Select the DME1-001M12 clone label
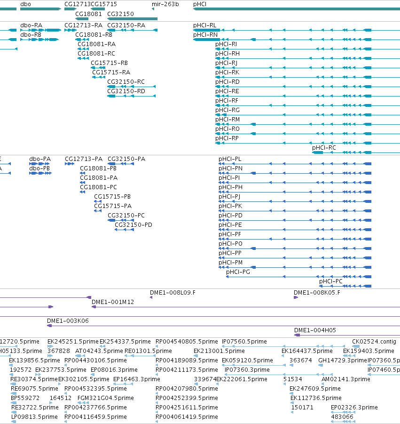Viewport: 400px width, 424px height. pyautogui.click(x=113, y=302)
